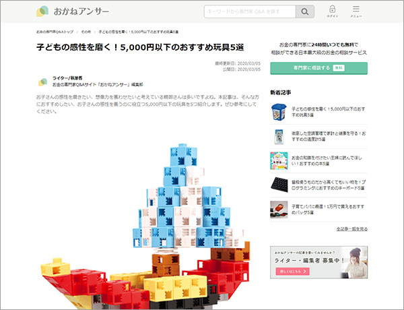Click the magnifier search button
Screen dimensions: 404x310
tap(305, 11)
